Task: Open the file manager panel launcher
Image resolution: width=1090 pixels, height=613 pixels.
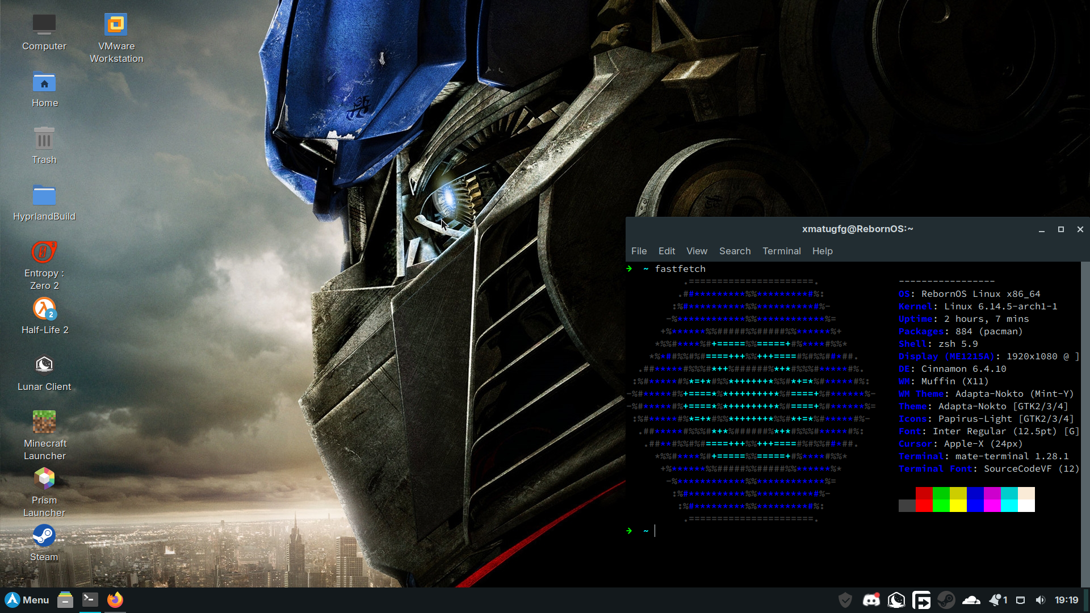Action: [65, 600]
